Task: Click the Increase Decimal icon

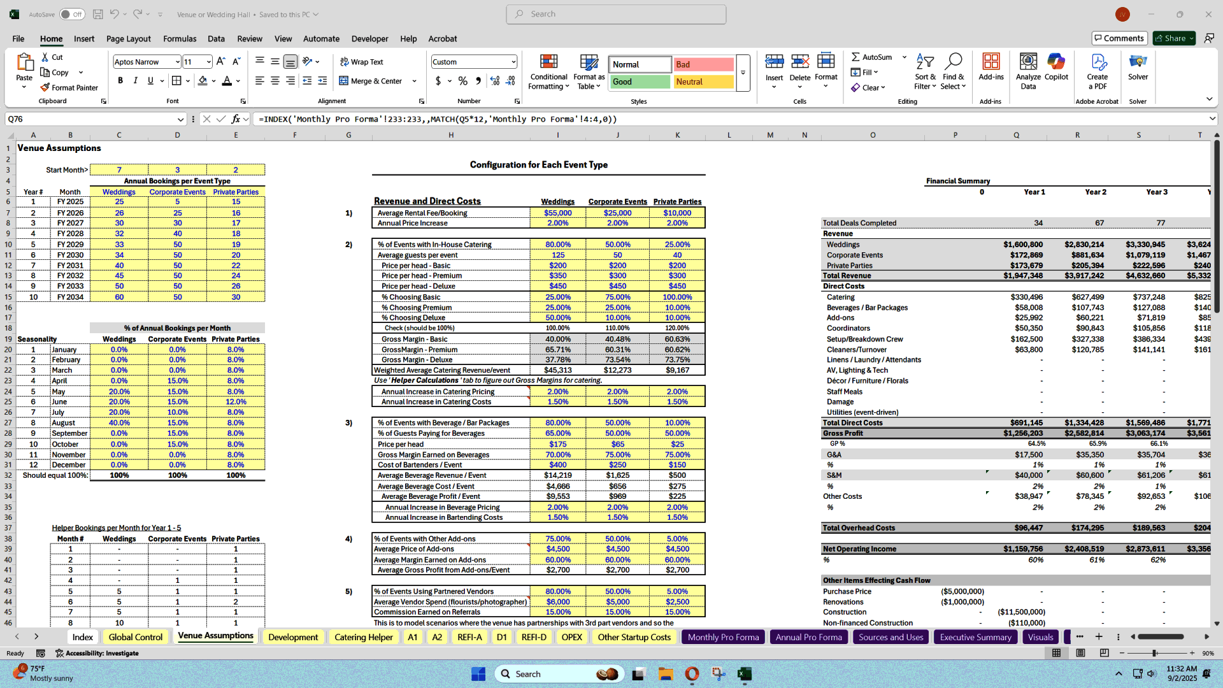Action: tap(495, 81)
